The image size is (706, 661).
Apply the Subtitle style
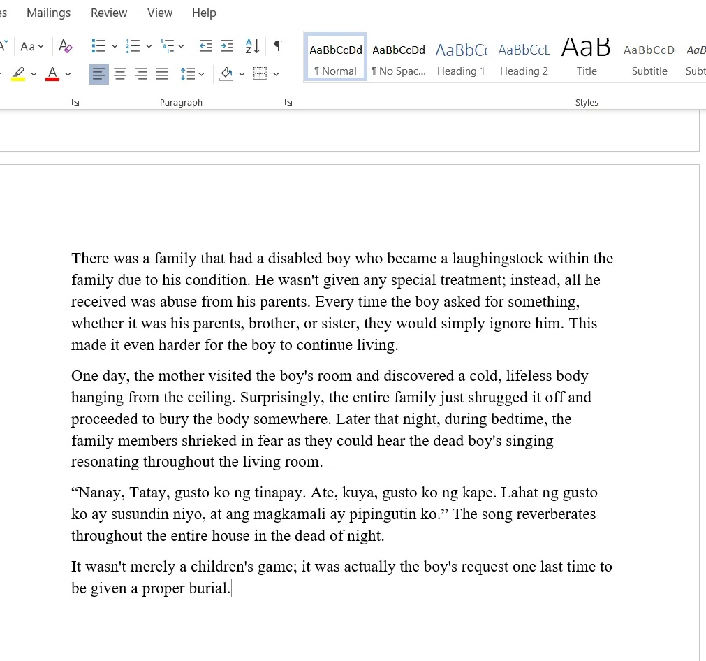pyautogui.click(x=649, y=58)
